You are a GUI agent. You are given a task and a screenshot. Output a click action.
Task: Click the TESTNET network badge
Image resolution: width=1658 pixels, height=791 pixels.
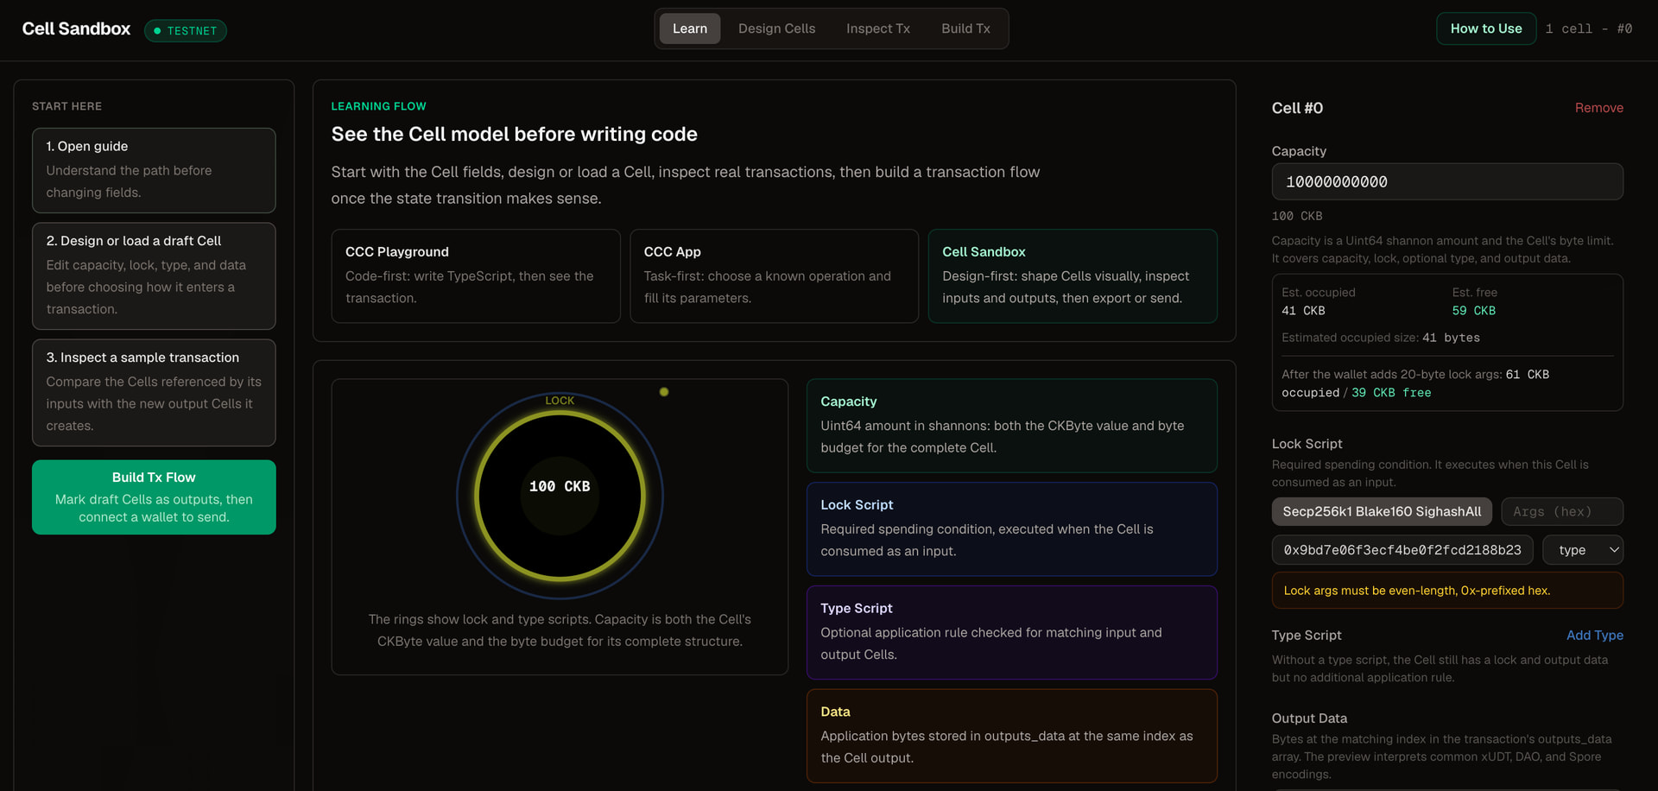pos(186,31)
